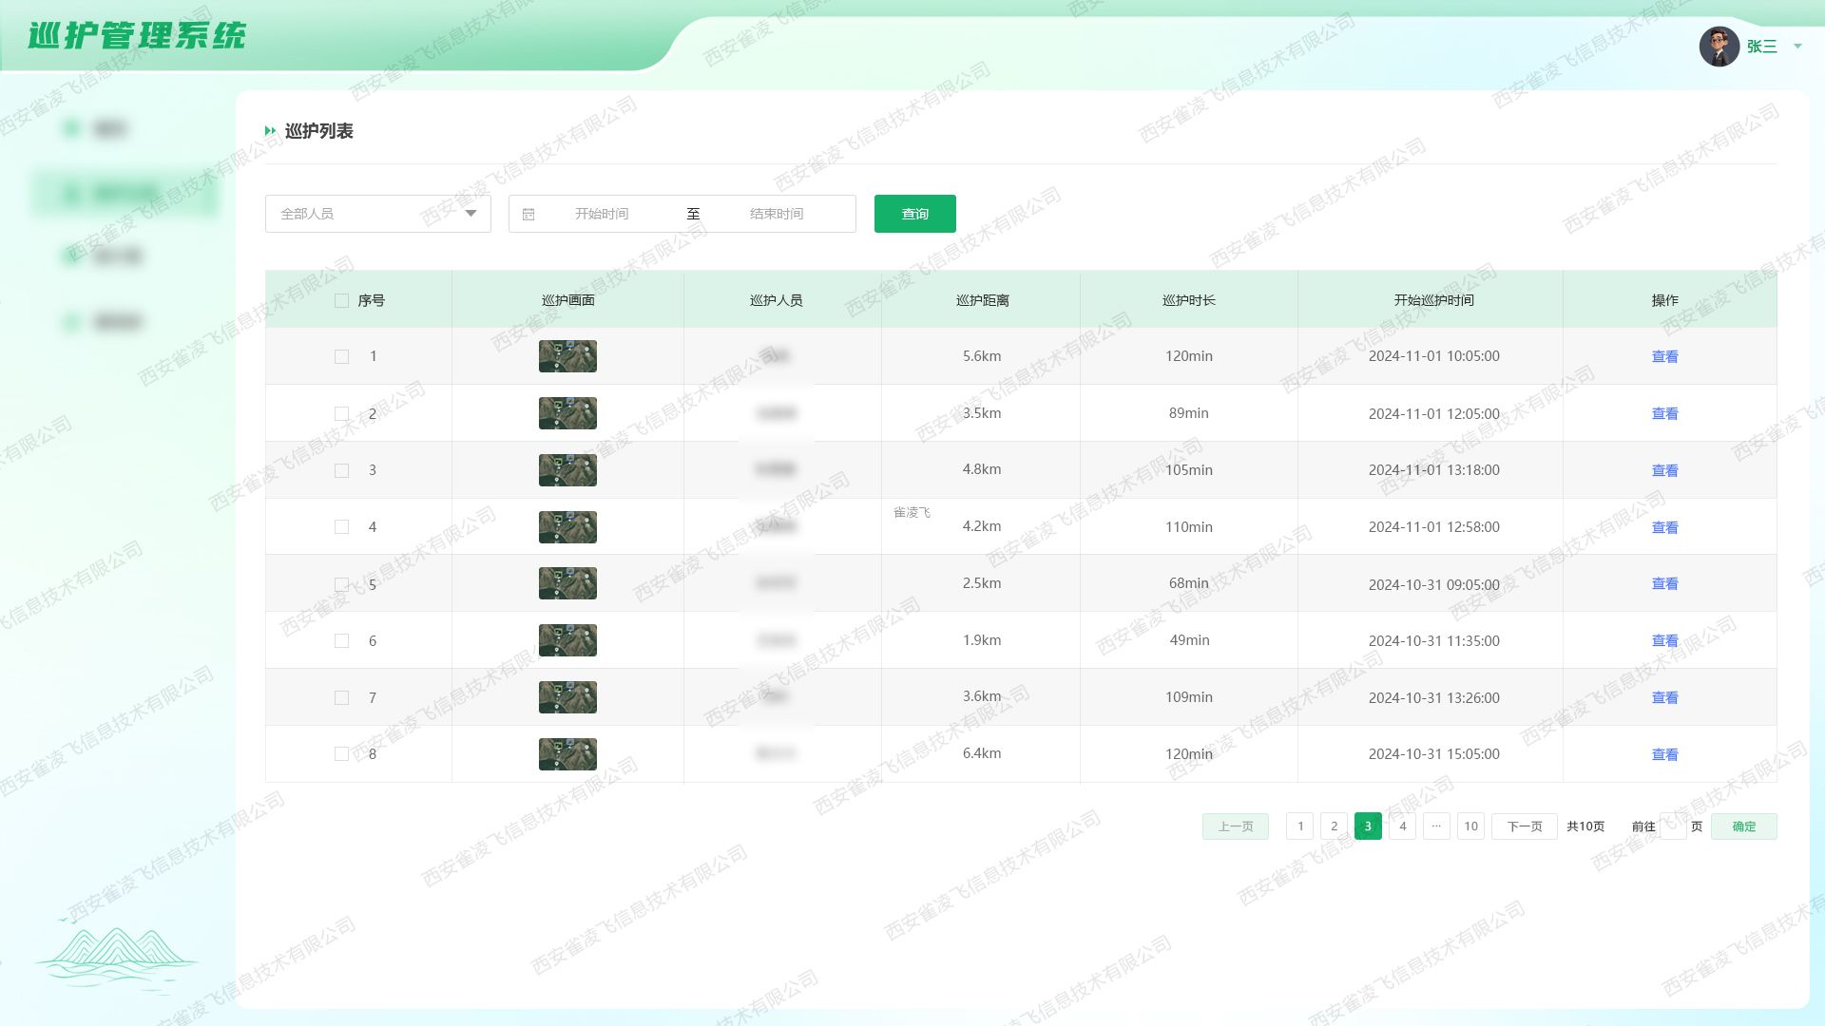
Task: Click the 确定 page jump button
Action: tap(1743, 826)
